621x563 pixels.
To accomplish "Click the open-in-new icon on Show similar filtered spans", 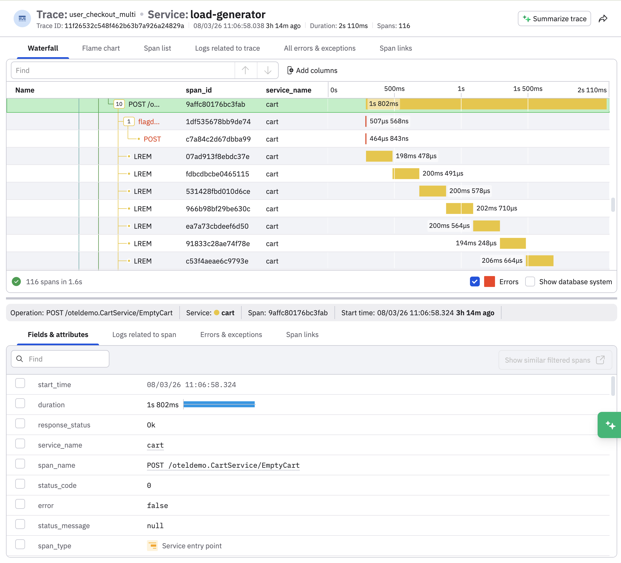I will click(600, 360).
